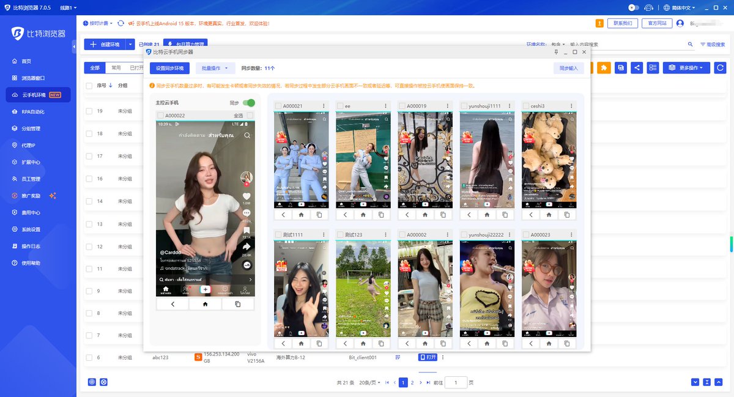The height and width of the screenshot is (397, 734).
Task: Click the refresh sync icon next to 按时计费
Action: [121, 23]
